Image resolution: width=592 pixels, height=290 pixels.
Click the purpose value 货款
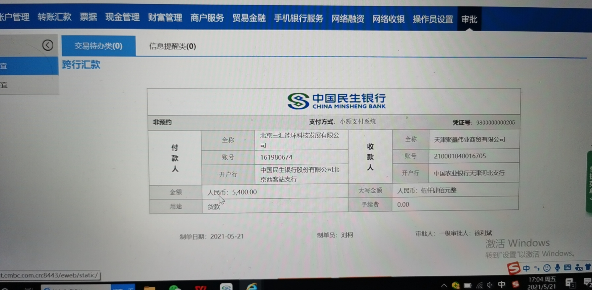[x=214, y=207]
